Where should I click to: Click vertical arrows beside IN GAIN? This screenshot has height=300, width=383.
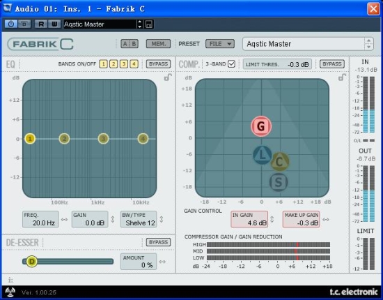coord(272,219)
